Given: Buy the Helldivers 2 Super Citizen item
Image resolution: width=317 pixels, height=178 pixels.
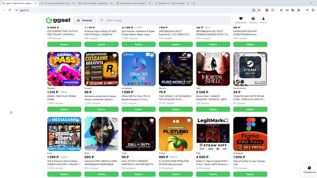Looking at the screenshot, I should (x=139, y=44).
